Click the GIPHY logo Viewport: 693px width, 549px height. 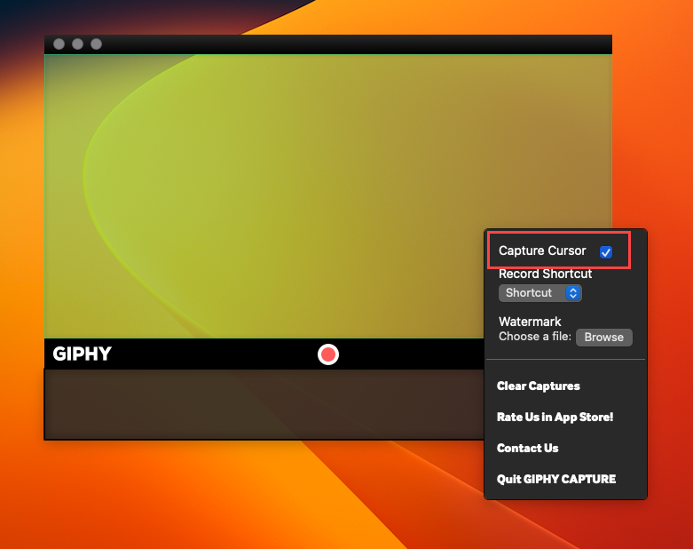[83, 354]
